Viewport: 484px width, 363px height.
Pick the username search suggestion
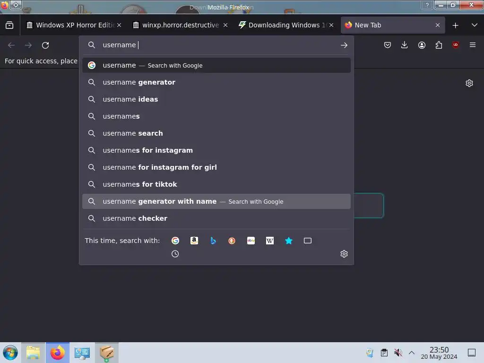click(216, 133)
